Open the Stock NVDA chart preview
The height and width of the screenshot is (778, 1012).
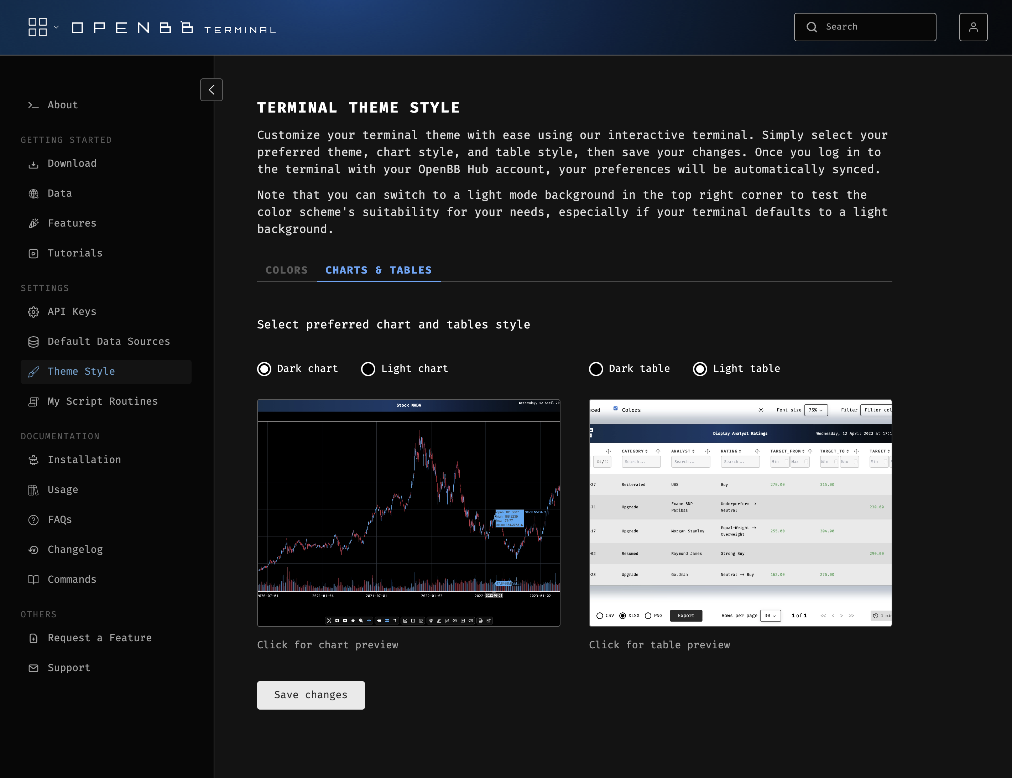point(409,513)
